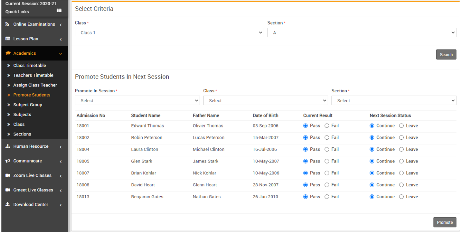Set Brian Kohlar status to Leave
Screen dimensions: 463x232
(x=401, y=173)
